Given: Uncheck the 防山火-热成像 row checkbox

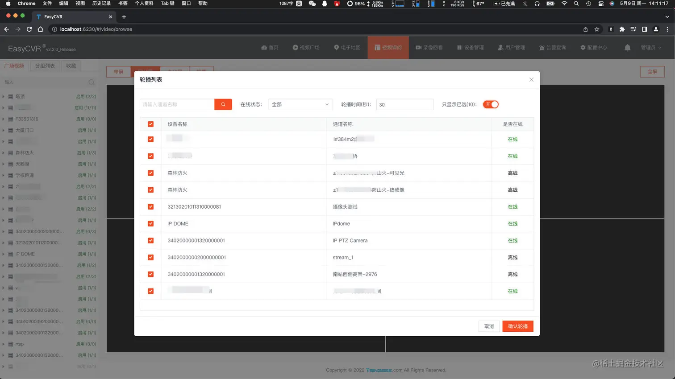Looking at the screenshot, I should coord(150,190).
